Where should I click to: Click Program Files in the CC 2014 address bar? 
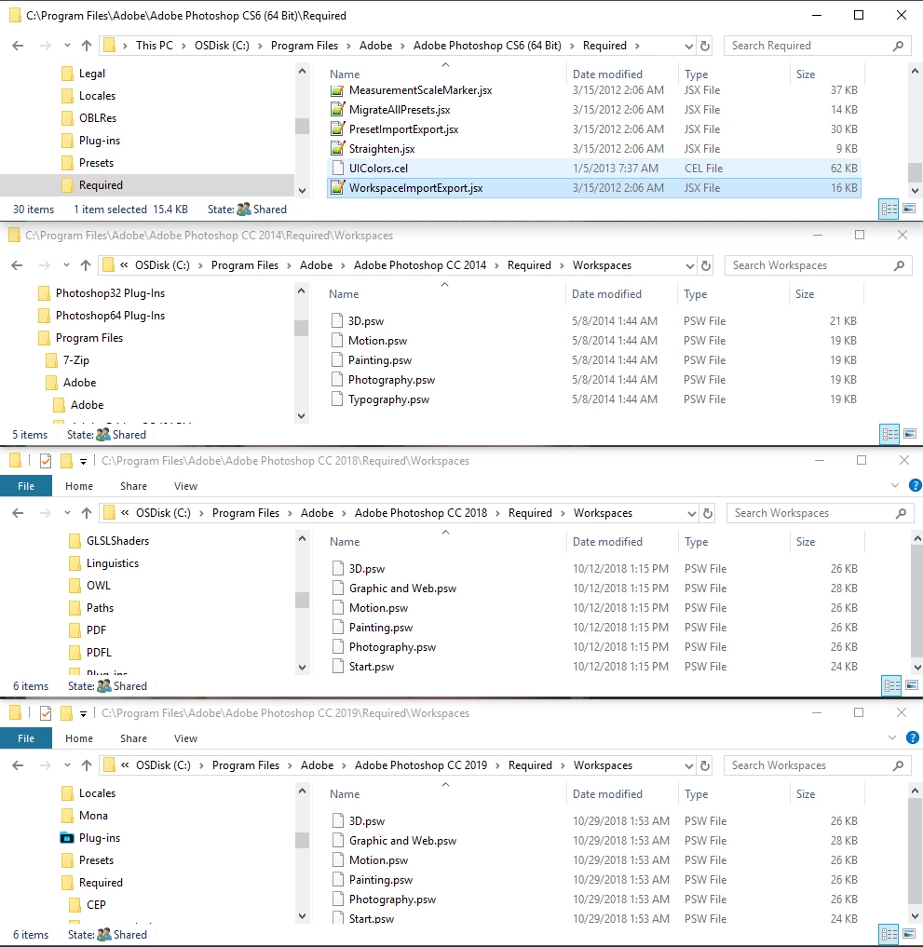(245, 265)
